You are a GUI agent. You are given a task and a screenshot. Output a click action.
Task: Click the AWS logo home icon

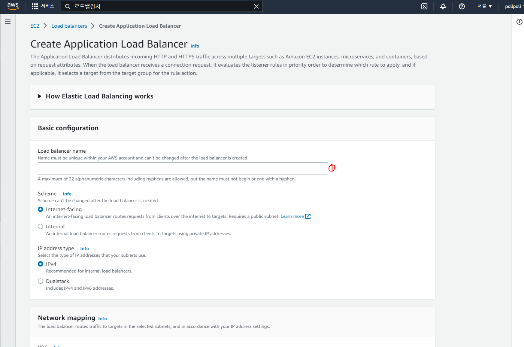click(x=13, y=6)
